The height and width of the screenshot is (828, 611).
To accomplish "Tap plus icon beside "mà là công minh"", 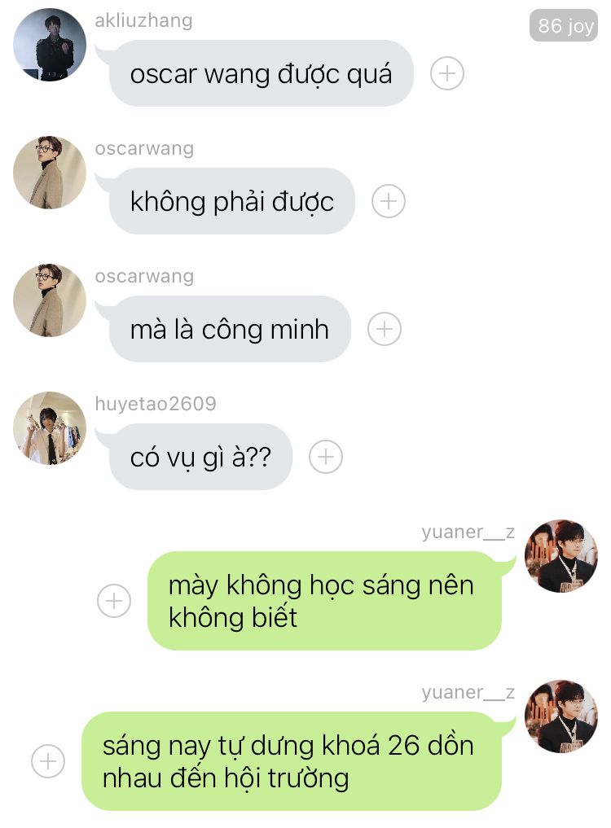I will (x=385, y=329).
